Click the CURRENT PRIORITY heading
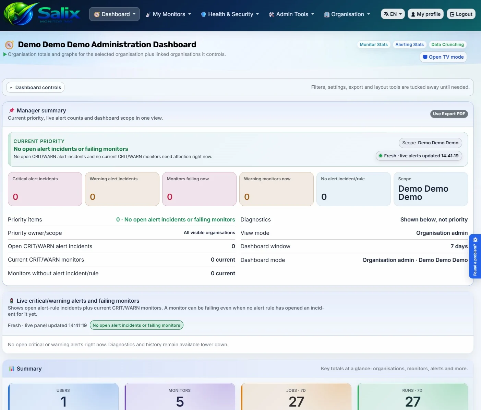This screenshot has height=410, width=481. 39,141
